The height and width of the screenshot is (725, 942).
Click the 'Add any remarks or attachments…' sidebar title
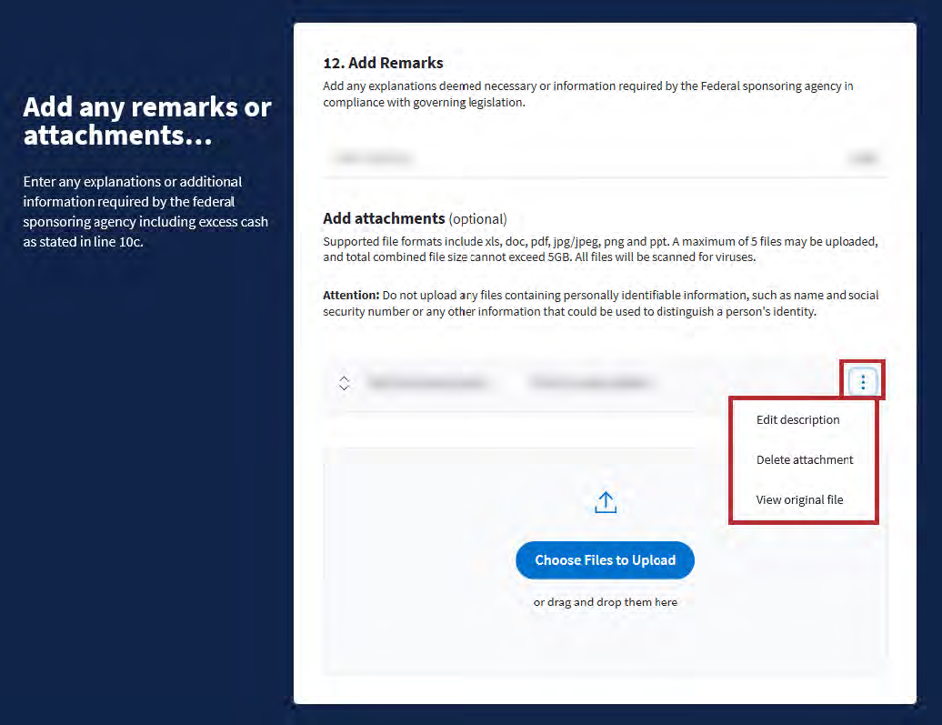click(x=146, y=121)
